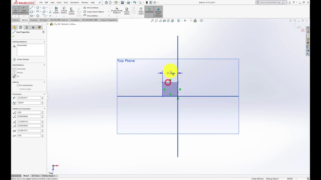The width and height of the screenshot is (321, 180).
Task: Click the Exit Sketch button
Action: click(x=15, y=10)
